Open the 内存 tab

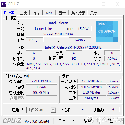point(36,13)
